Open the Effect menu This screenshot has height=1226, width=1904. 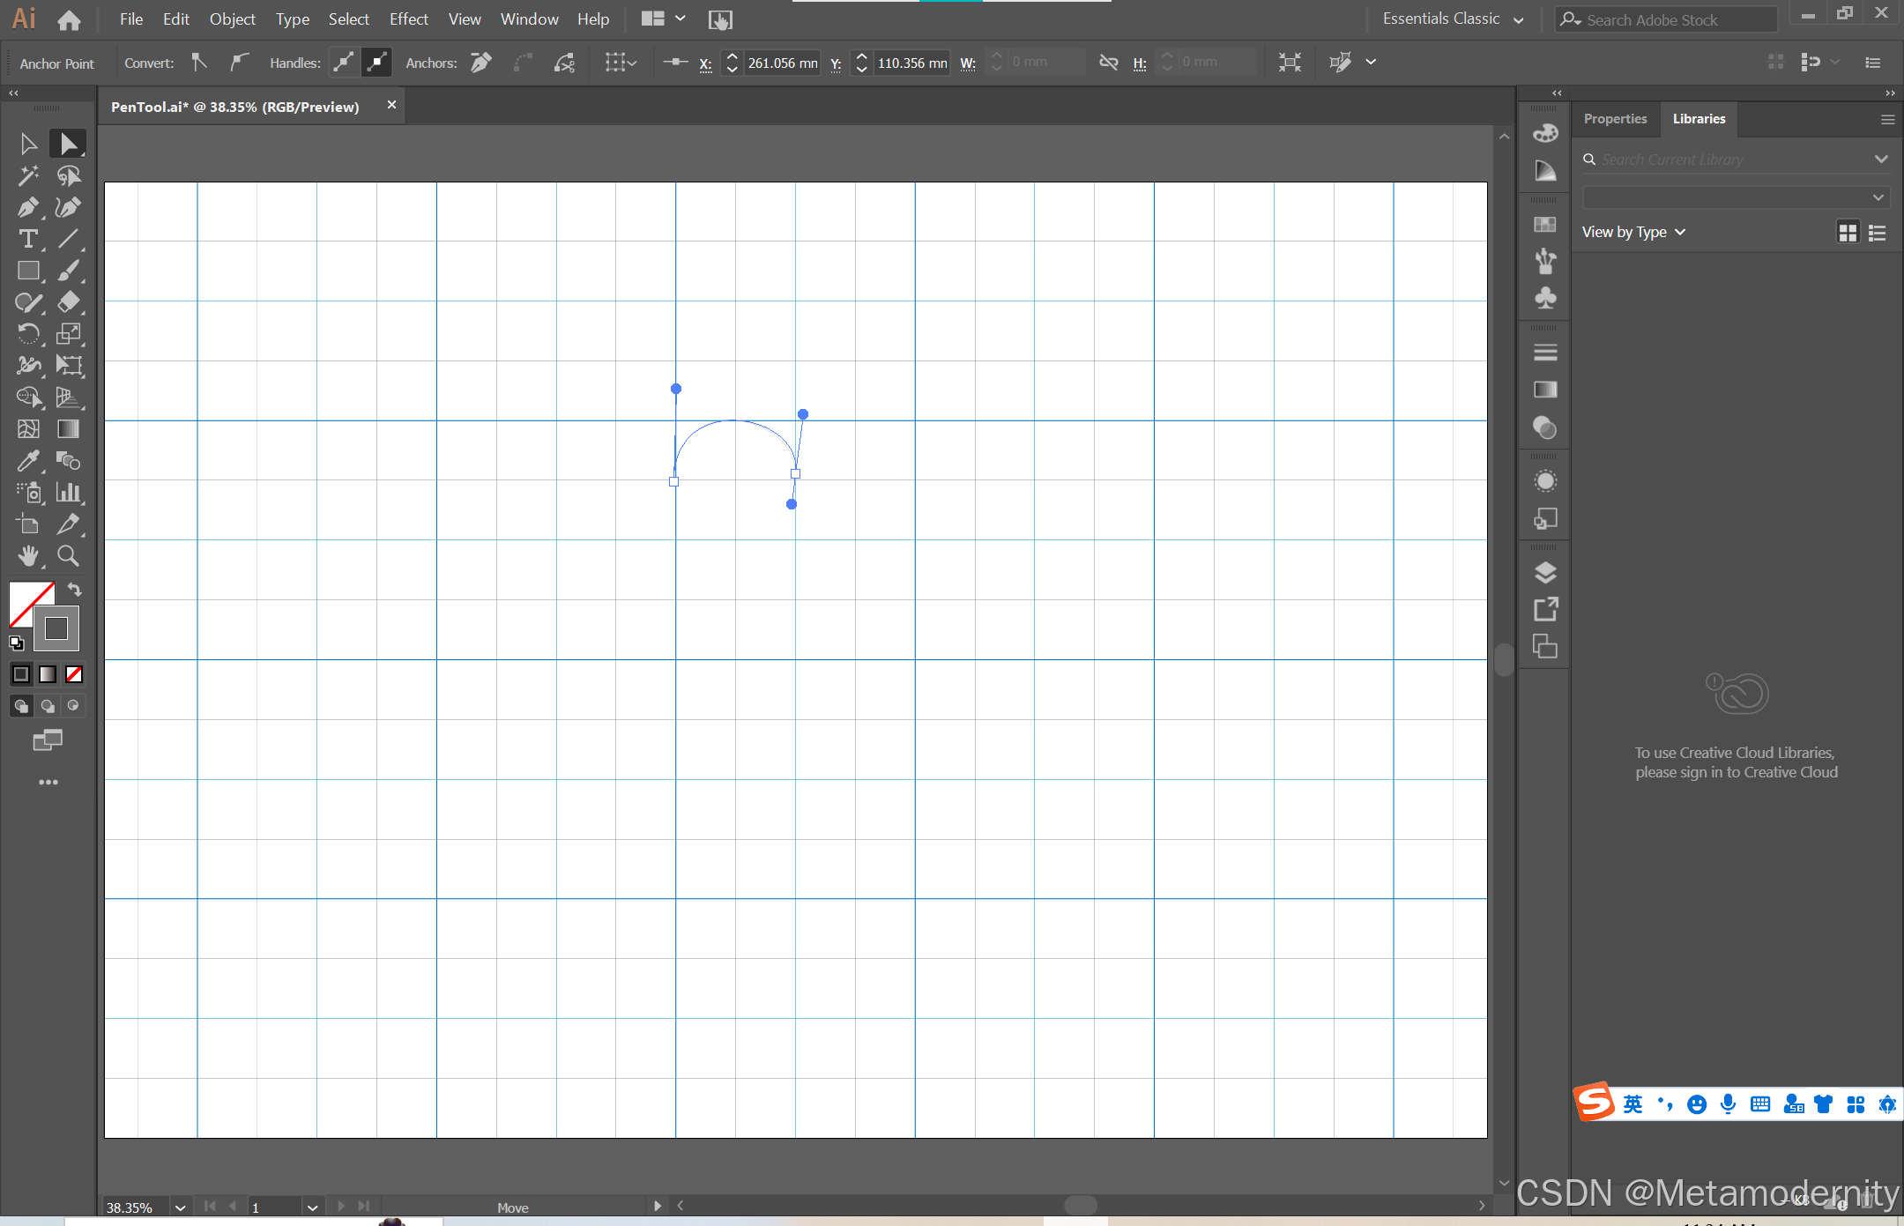[408, 19]
